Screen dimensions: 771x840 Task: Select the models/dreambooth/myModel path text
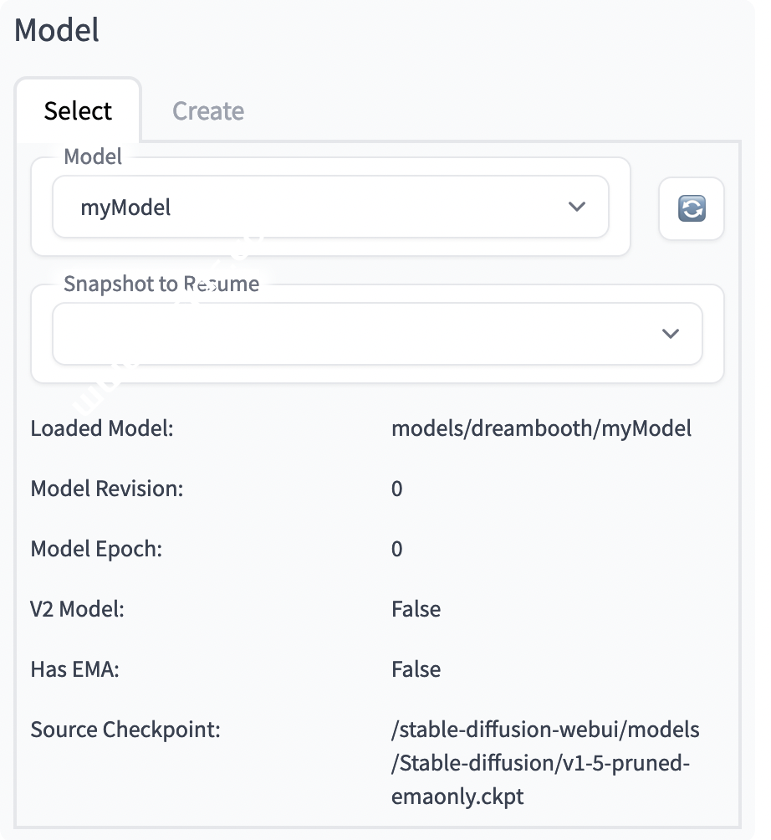point(541,429)
